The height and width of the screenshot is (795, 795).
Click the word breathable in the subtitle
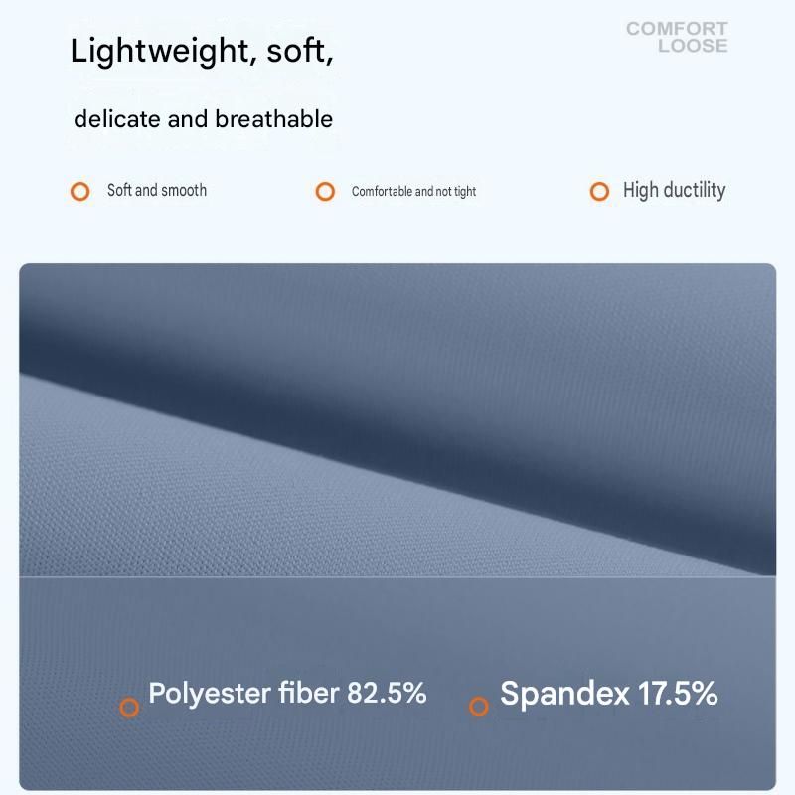[274, 119]
